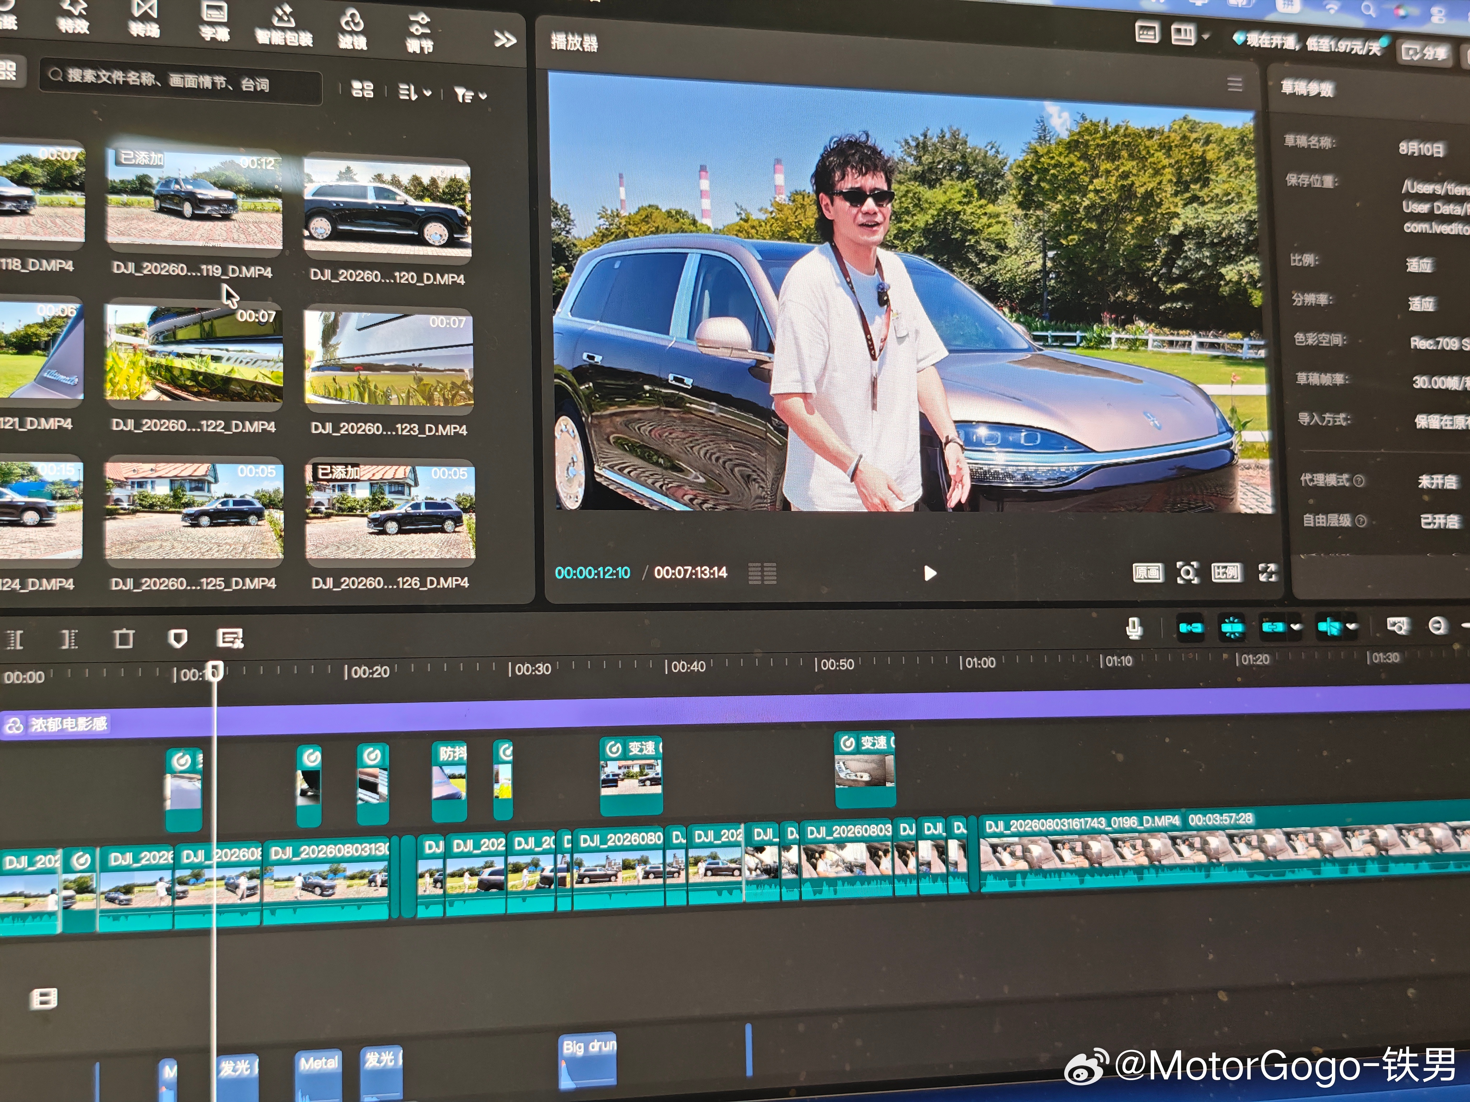This screenshot has width=1470, height=1102.
Task: Start voiceover recording with microphone icon
Action: (x=1134, y=628)
